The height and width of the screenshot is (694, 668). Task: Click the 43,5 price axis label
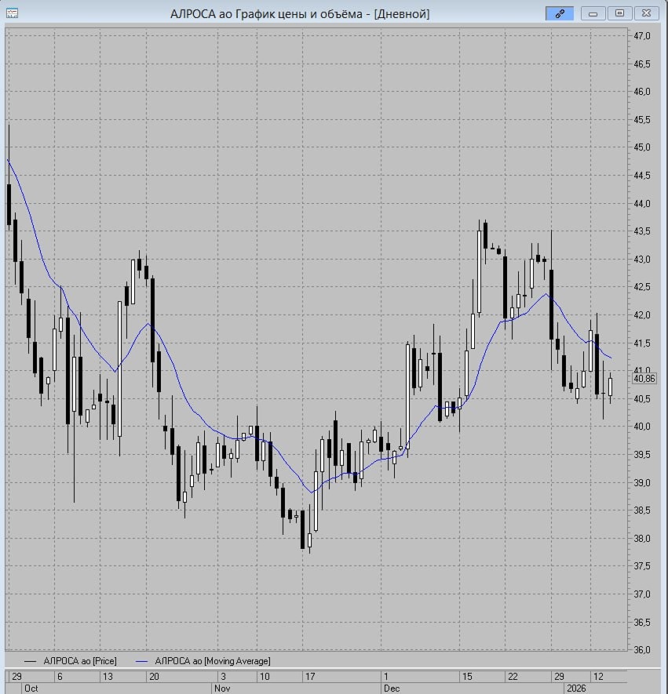[x=642, y=231]
